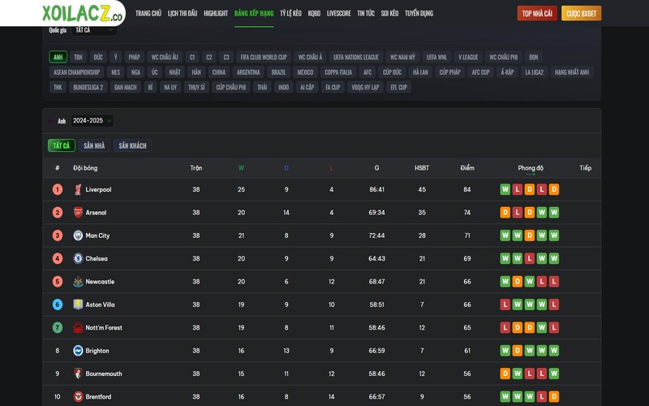The height and width of the screenshot is (406, 649).
Task: Open BẢNG XẾP HẠNG menu item
Action: click(254, 13)
